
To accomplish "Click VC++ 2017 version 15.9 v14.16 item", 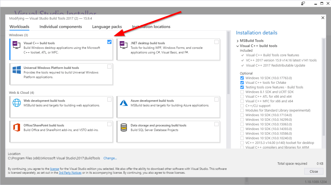I will tap(281, 60).
